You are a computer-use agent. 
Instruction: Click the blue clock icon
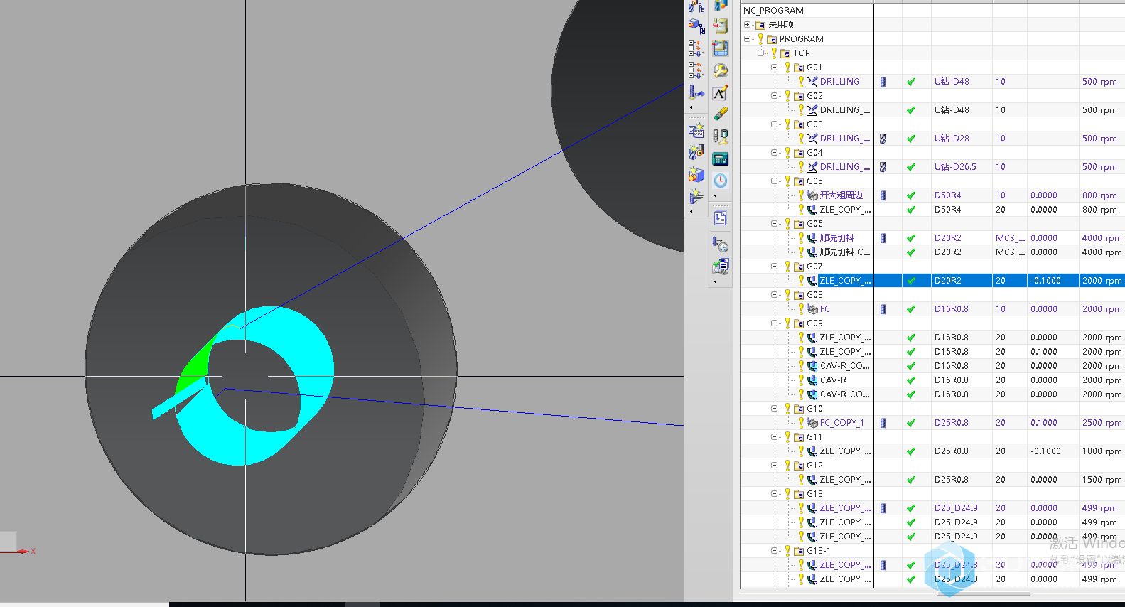tap(721, 181)
